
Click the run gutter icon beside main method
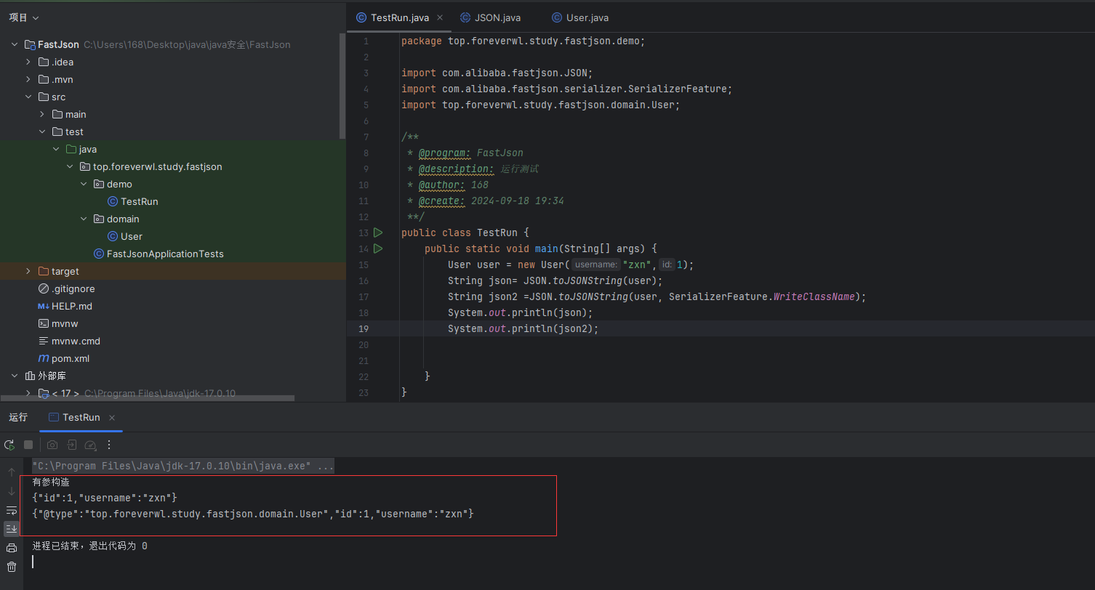pos(378,248)
